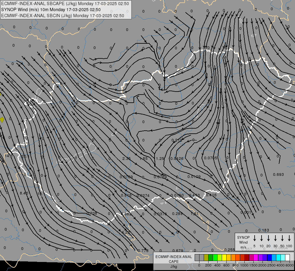Click the SBCAPE title line in the header box
Screen dimensions: 295x271
(65, 4)
